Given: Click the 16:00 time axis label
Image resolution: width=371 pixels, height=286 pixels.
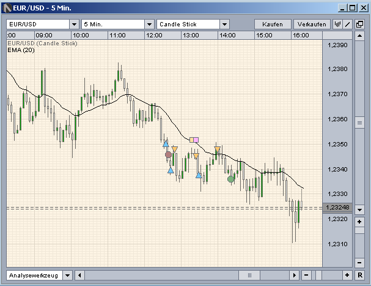Looking at the screenshot, I should click(x=301, y=36).
